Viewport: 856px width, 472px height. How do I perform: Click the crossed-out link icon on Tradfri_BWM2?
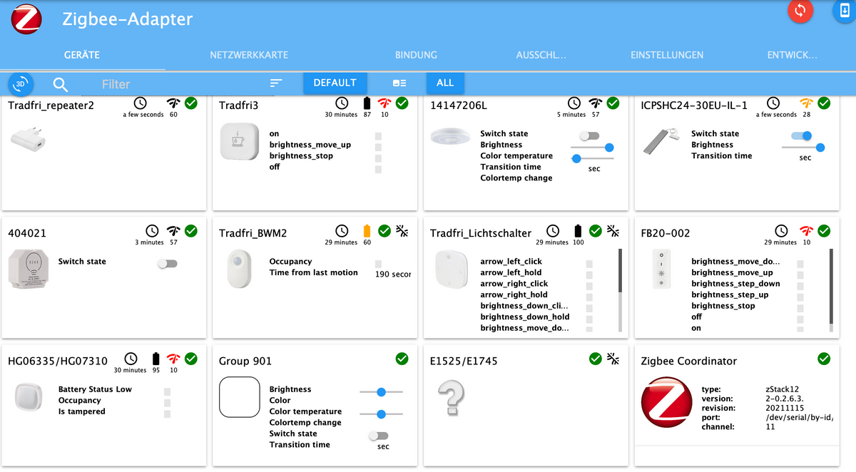(x=402, y=231)
